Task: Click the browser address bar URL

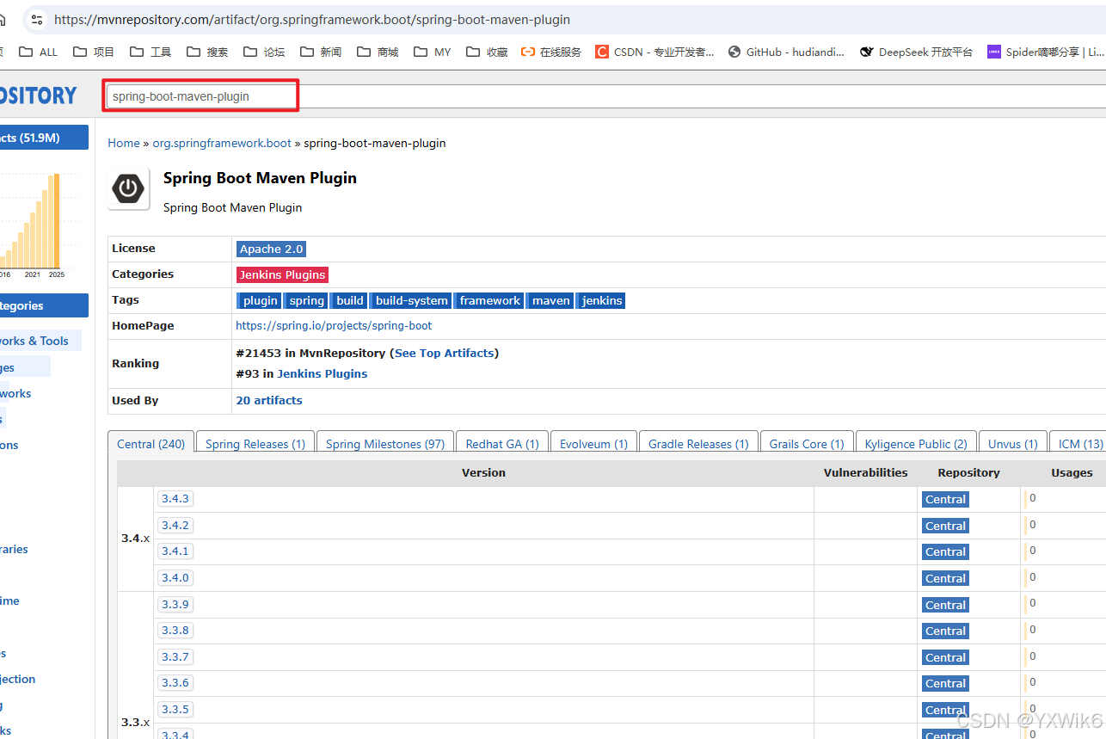Action: (x=312, y=19)
